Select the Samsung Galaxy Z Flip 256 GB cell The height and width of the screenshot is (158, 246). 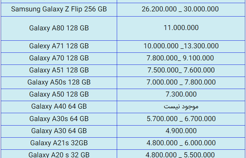point(59,9)
